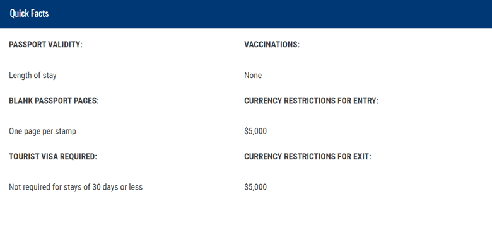Image resolution: width=492 pixels, height=228 pixels.
Task: Click the 'One page per stamp' text
Action: 42,131
